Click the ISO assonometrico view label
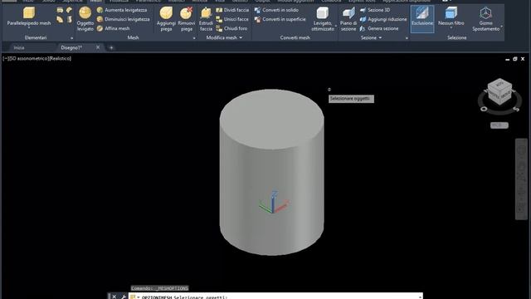 pyautogui.click(x=28, y=59)
